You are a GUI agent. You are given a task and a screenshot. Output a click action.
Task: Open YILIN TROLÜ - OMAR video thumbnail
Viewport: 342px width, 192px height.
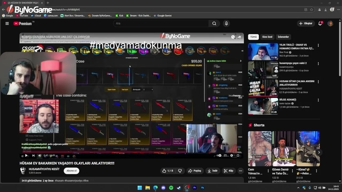(x=263, y=51)
